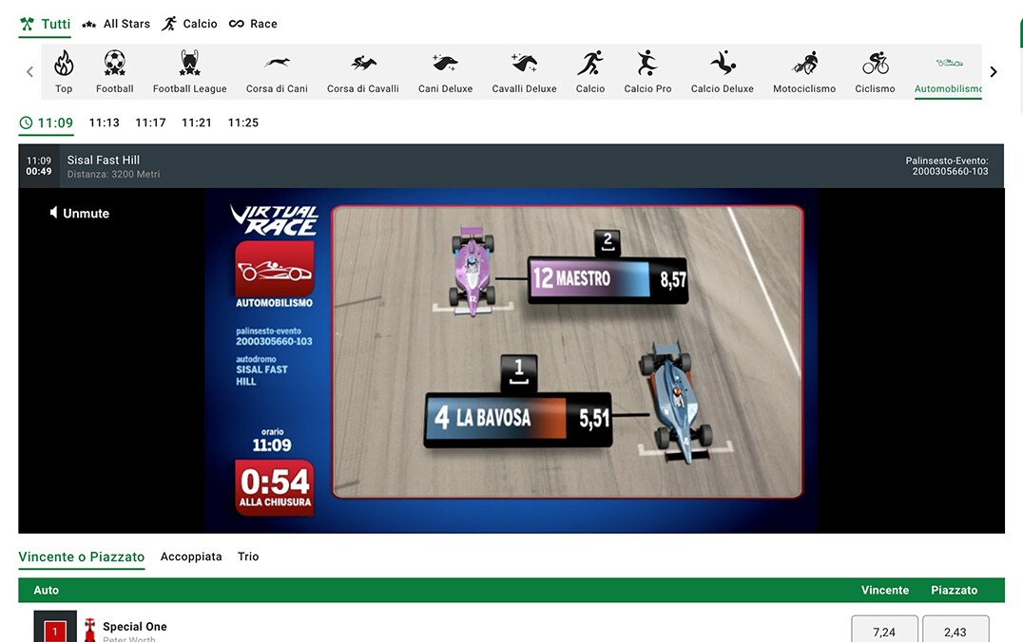Image resolution: width=1023 pixels, height=642 pixels.
Task: Click the red number 1 car badge
Action: (x=55, y=631)
